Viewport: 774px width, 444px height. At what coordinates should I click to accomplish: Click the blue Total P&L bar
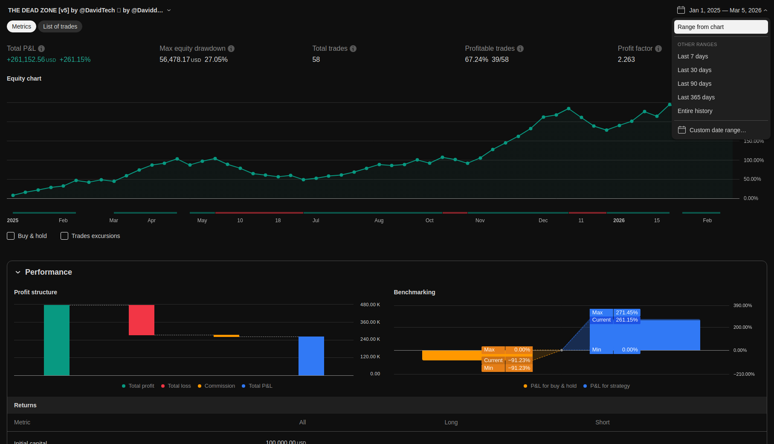coord(311,356)
